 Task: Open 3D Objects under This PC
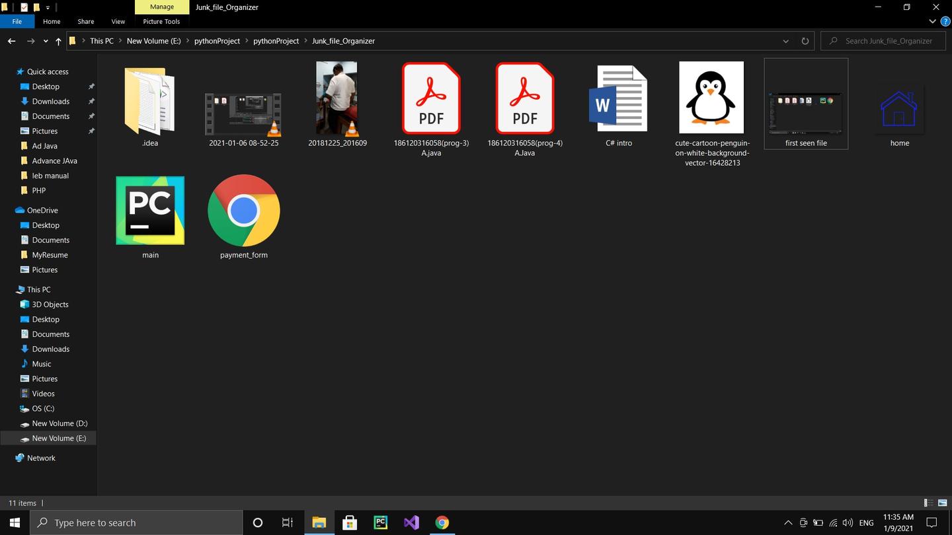(x=50, y=304)
